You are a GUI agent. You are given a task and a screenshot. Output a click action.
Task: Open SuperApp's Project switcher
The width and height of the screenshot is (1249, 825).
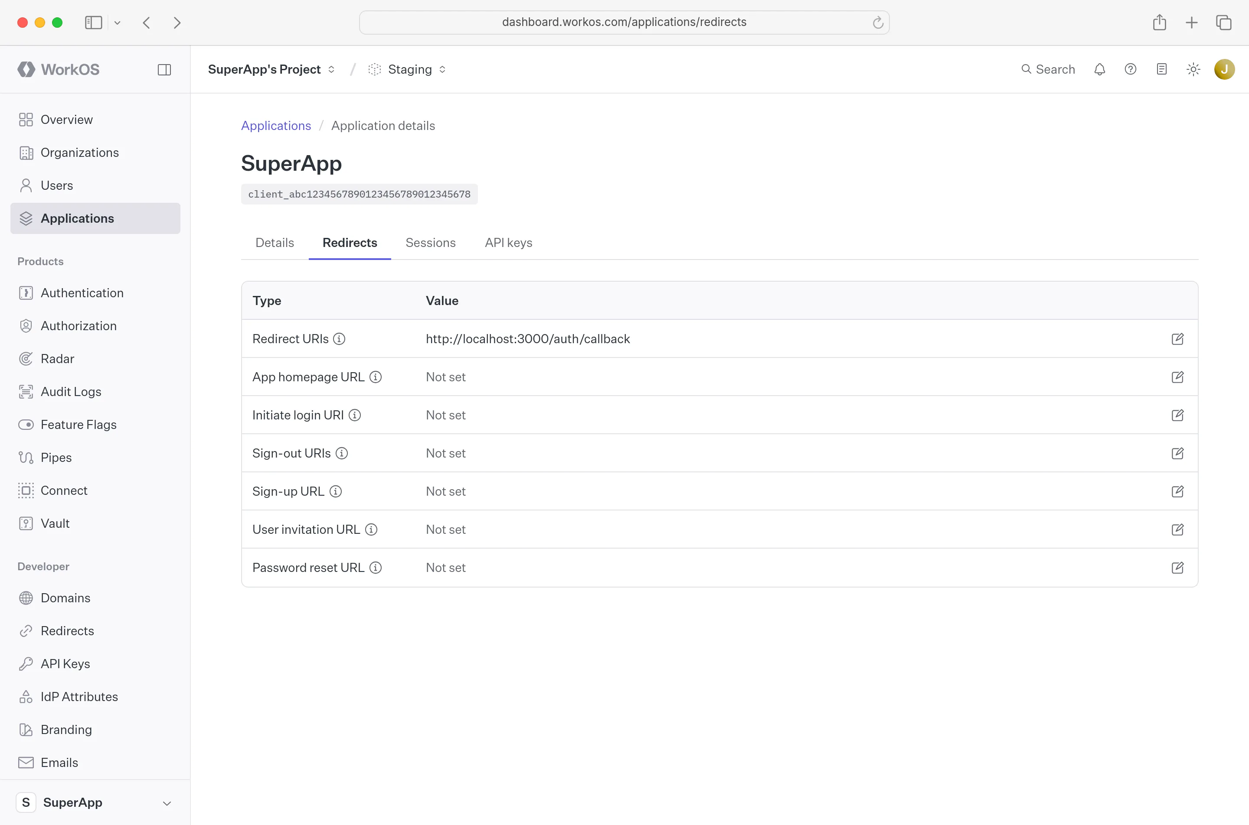point(271,69)
